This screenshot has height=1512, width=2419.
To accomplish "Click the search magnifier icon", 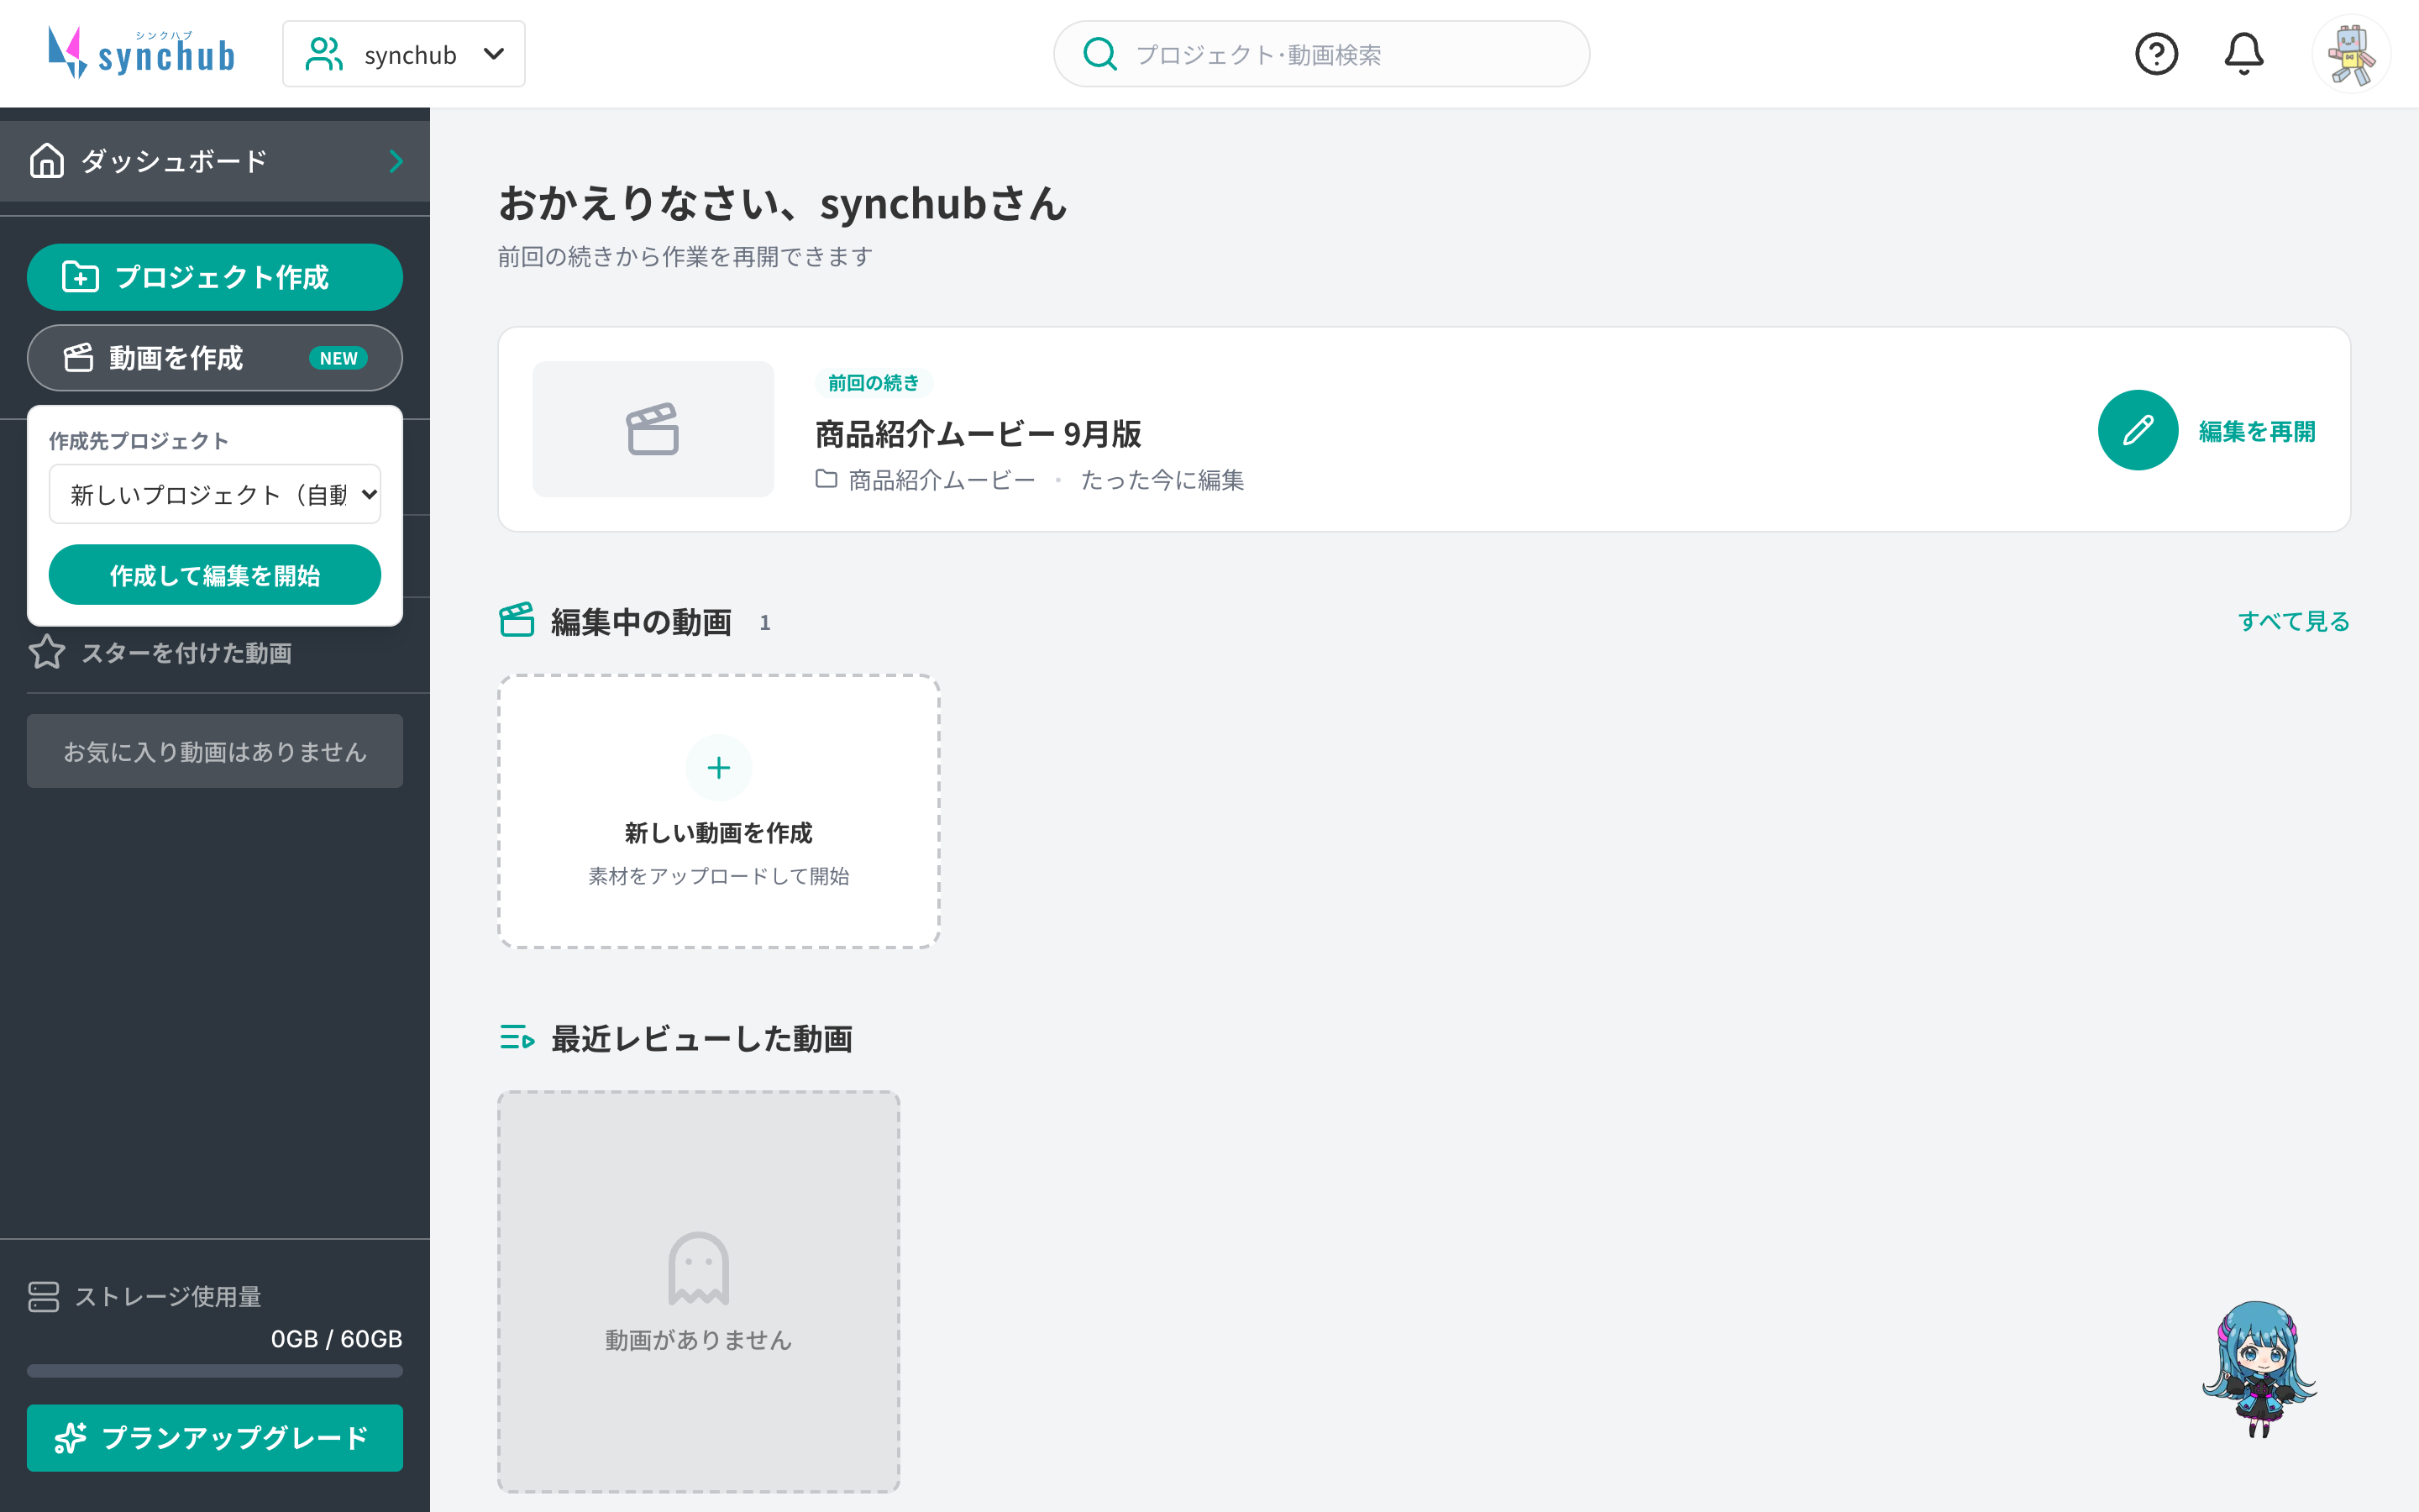I will click(x=1099, y=54).
